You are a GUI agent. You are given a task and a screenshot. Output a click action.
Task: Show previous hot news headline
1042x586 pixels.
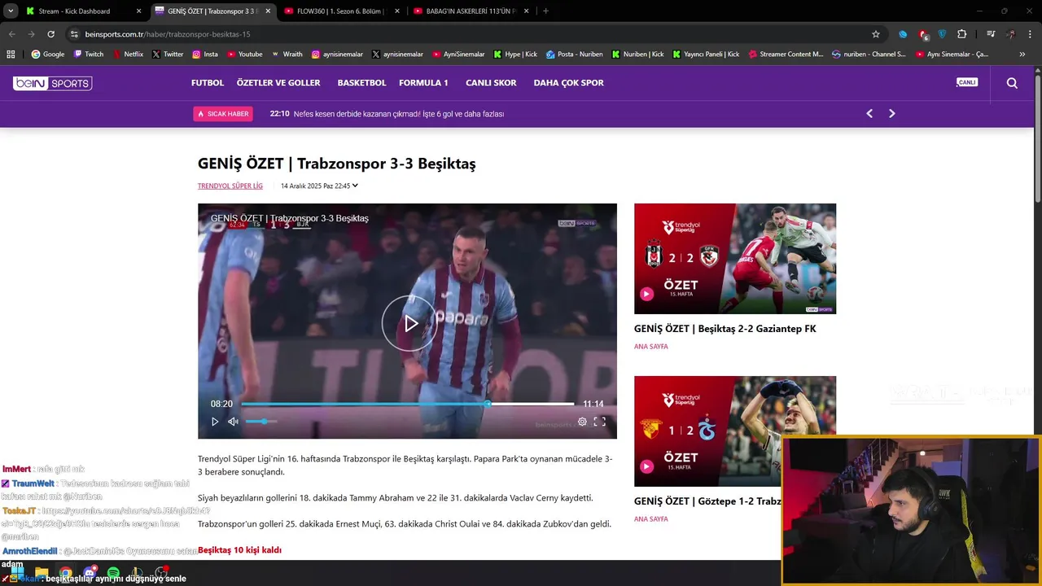point(869,114)
